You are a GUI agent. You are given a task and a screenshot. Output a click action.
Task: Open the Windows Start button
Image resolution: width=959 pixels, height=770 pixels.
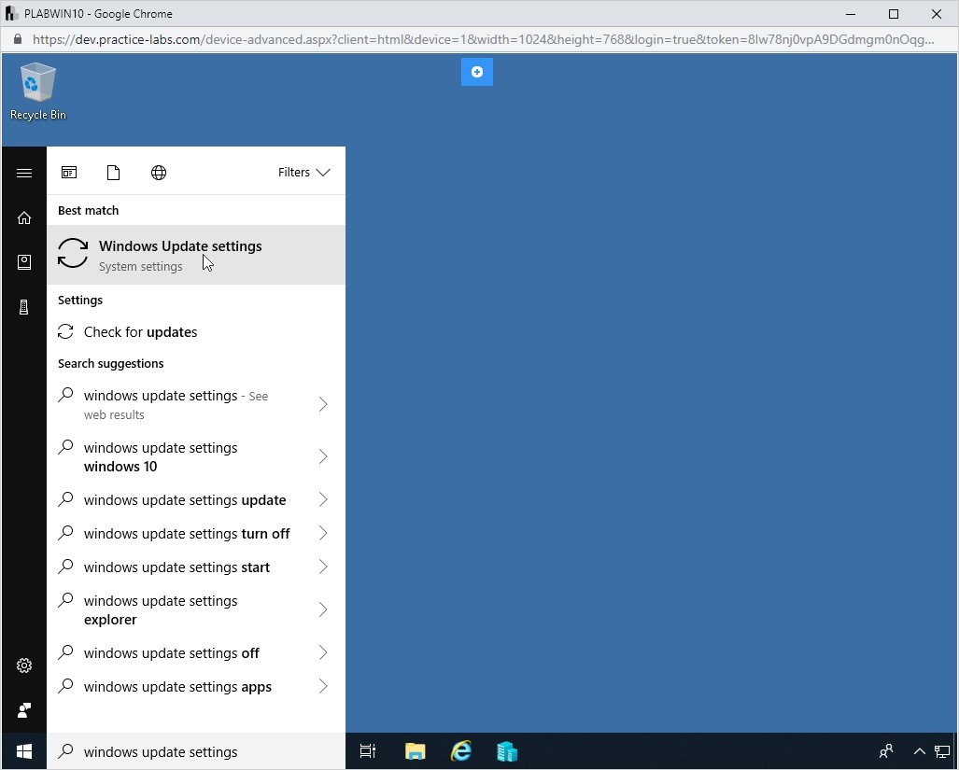pos(24,751)
